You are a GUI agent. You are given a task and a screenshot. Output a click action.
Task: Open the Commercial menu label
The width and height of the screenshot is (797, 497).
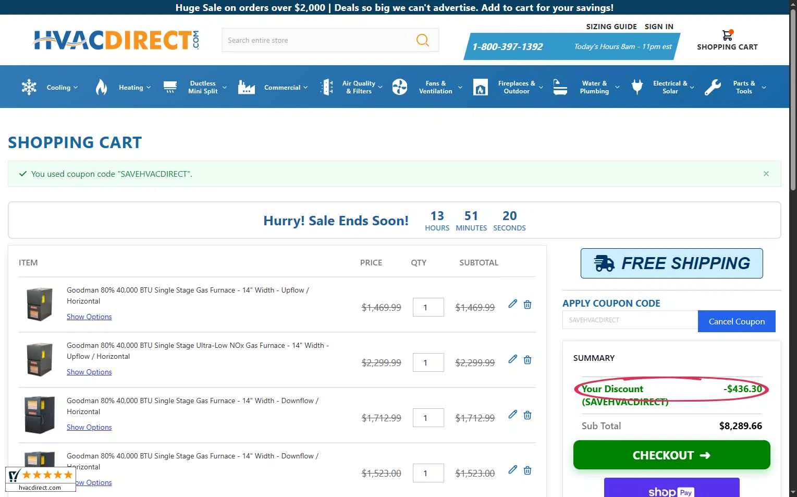pyautogui.click(x=282, y=88)
